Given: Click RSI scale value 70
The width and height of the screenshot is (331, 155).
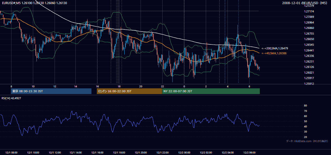Looking at the screenshot, I should pos(305,111).
